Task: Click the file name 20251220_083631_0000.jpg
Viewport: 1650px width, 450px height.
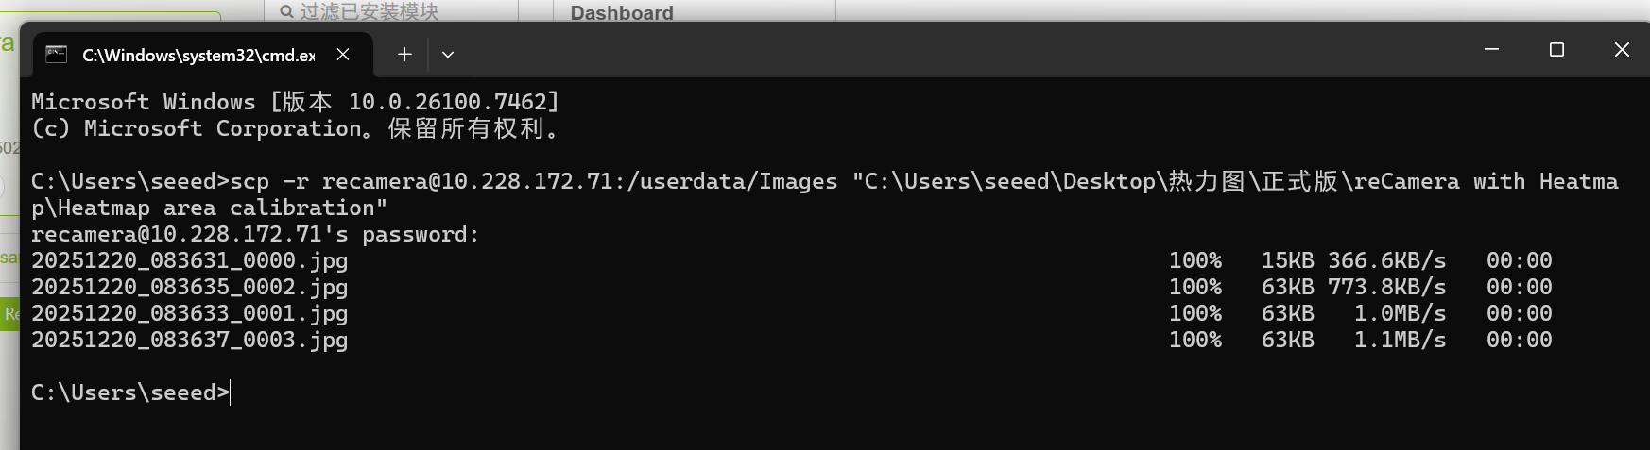Action: pyautogui.click(x=189, y=260)
